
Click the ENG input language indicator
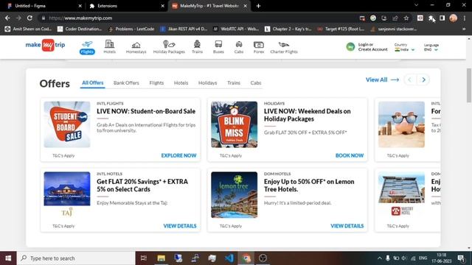point(423,258)
